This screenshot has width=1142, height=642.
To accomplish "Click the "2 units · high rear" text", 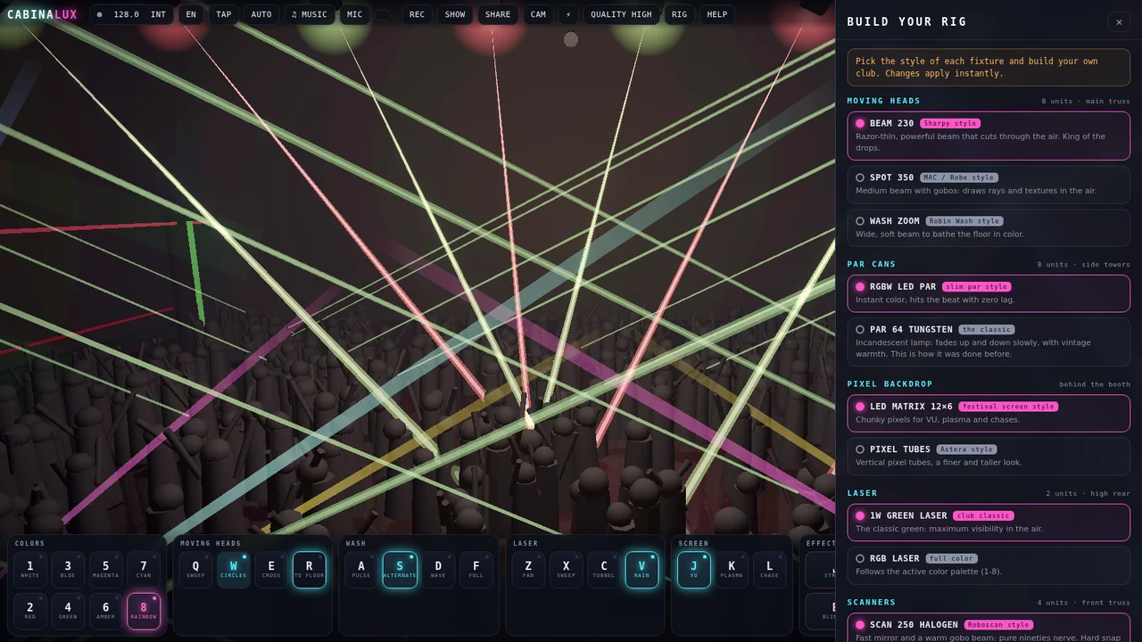I will click(1088, 494).
